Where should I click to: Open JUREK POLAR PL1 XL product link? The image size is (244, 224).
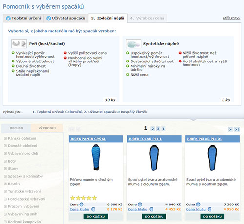204,139
